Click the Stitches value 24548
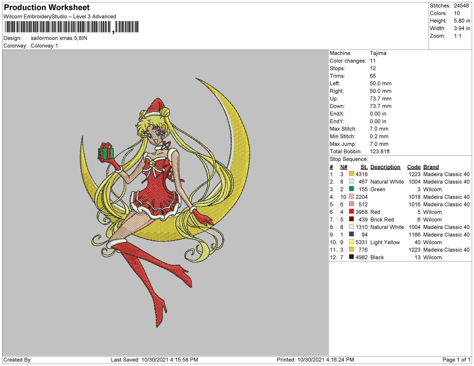Image resolution: width=474 pixels, height=366 pixels. (461, 6)
